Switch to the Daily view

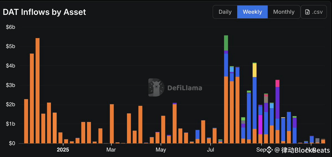tap(225, 12)
